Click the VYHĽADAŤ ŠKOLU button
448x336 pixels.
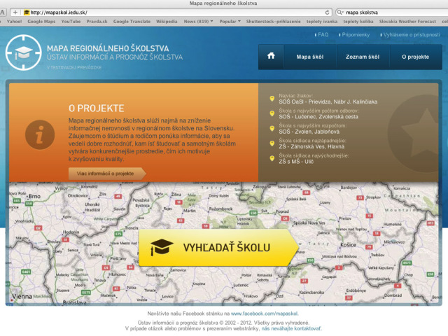218,247
